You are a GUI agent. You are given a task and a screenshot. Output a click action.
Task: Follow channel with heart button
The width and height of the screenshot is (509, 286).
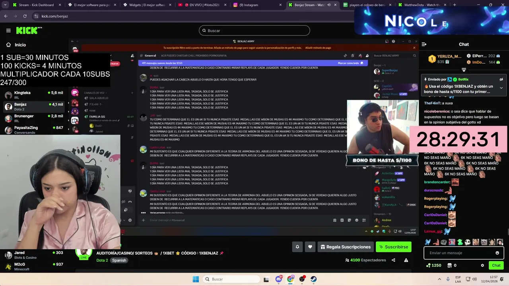[310, 247]
